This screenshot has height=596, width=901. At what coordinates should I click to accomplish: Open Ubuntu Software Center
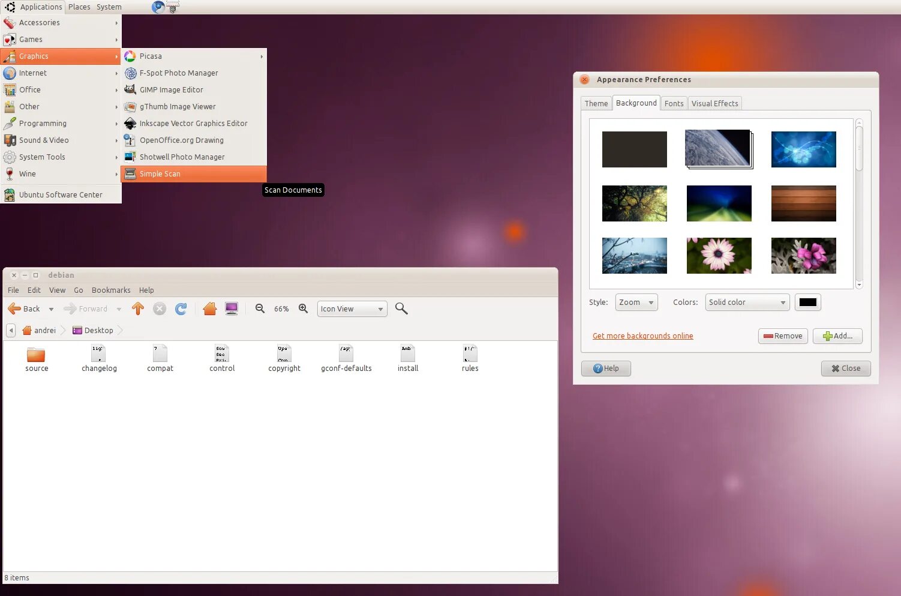pyautogui.click(x=61, y=195)
